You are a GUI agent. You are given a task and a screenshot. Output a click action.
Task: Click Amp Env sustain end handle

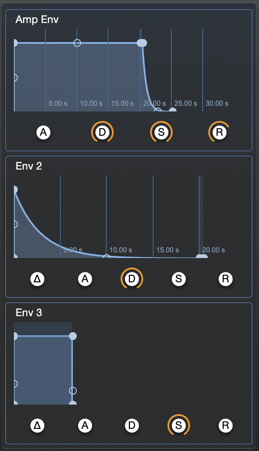pos(142,43)
